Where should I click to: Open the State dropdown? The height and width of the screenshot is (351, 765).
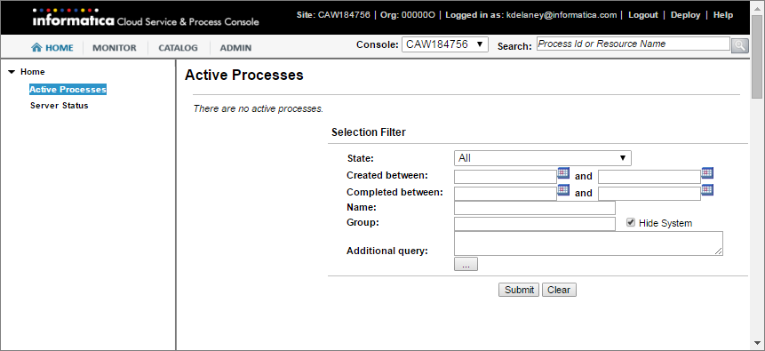click(x=543, y=158)
